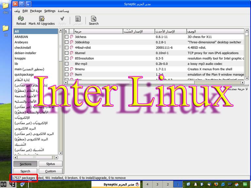
Task: Select the quickpackage section
Action: 36,74
